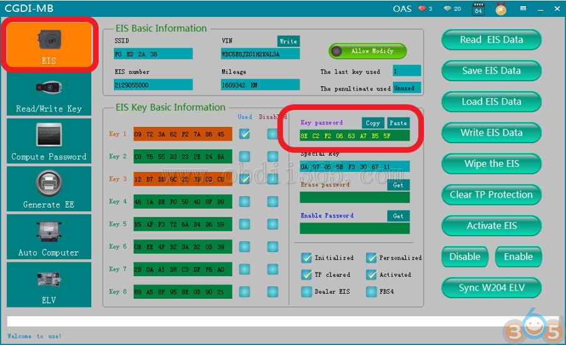566x345 pixels.
Task: Toggle the TP cleared checkbox
Action: click(306, 274)
